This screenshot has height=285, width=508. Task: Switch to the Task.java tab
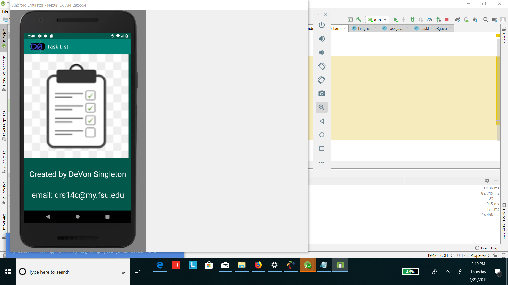tap(395, 28)
